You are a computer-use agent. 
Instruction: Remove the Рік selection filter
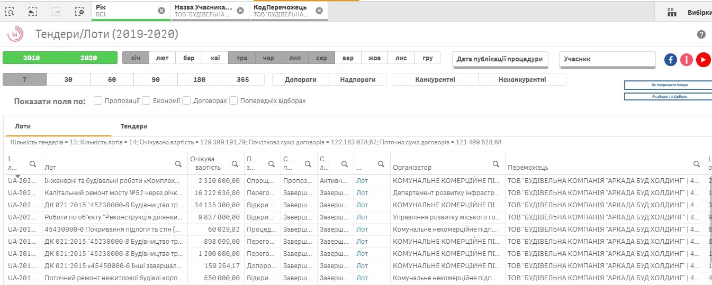[x=161, y=11]
